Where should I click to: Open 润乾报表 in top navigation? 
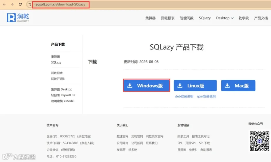[x=168, y=18]
